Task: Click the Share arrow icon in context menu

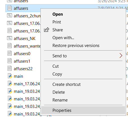Action: pos(47,30)
